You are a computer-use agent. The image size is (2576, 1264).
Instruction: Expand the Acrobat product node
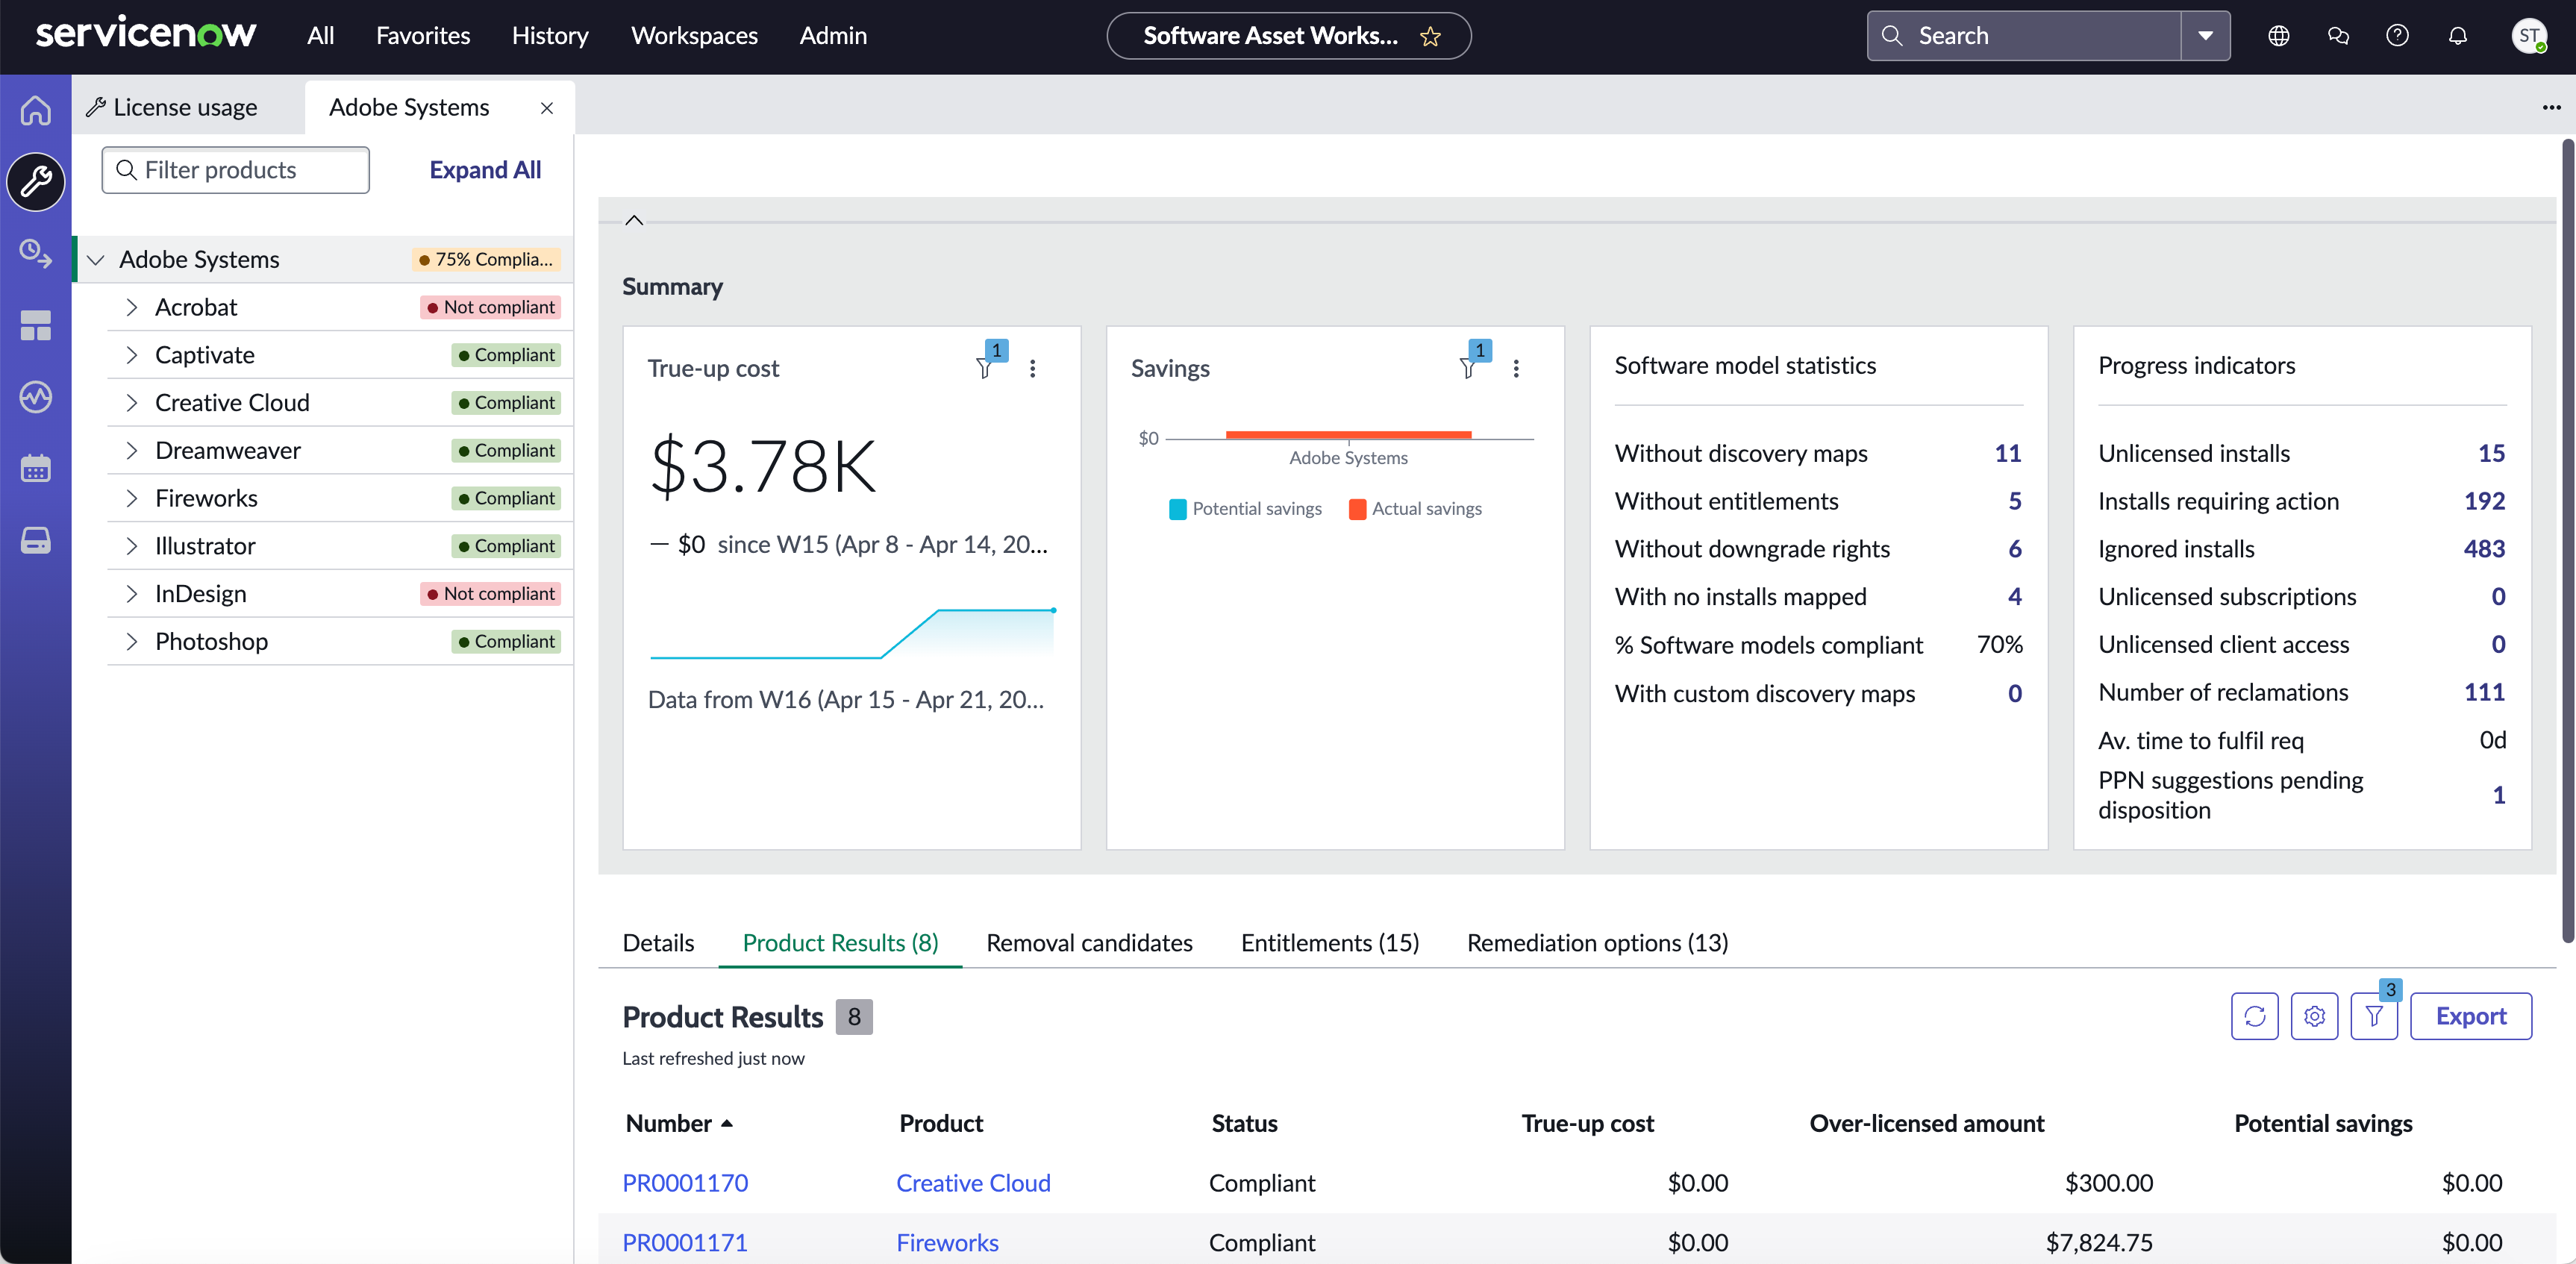point(131,307)
